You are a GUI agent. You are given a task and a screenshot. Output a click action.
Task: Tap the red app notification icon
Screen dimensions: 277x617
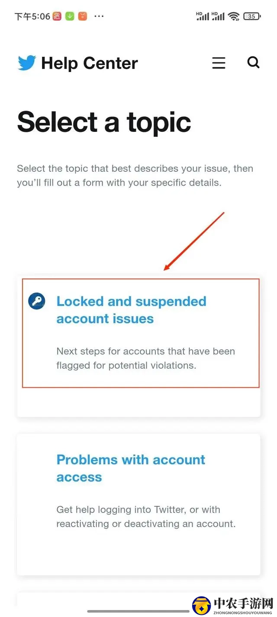[57, 16]
